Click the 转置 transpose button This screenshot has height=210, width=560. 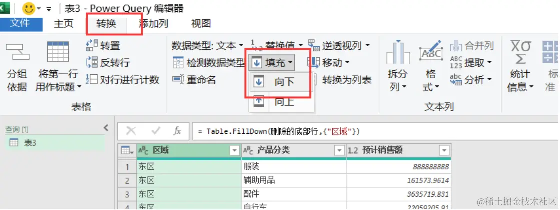pyautogui.click(x=103, y=45)
